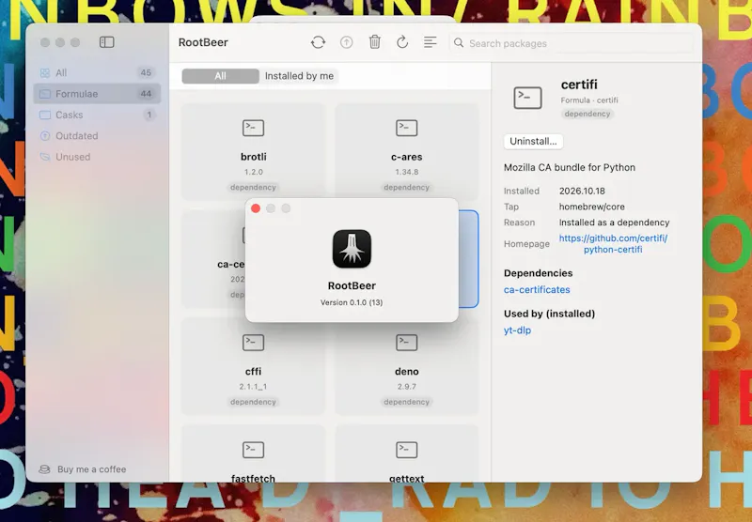Toggle the sidebar visibility icon

click(x=106, y=42)
